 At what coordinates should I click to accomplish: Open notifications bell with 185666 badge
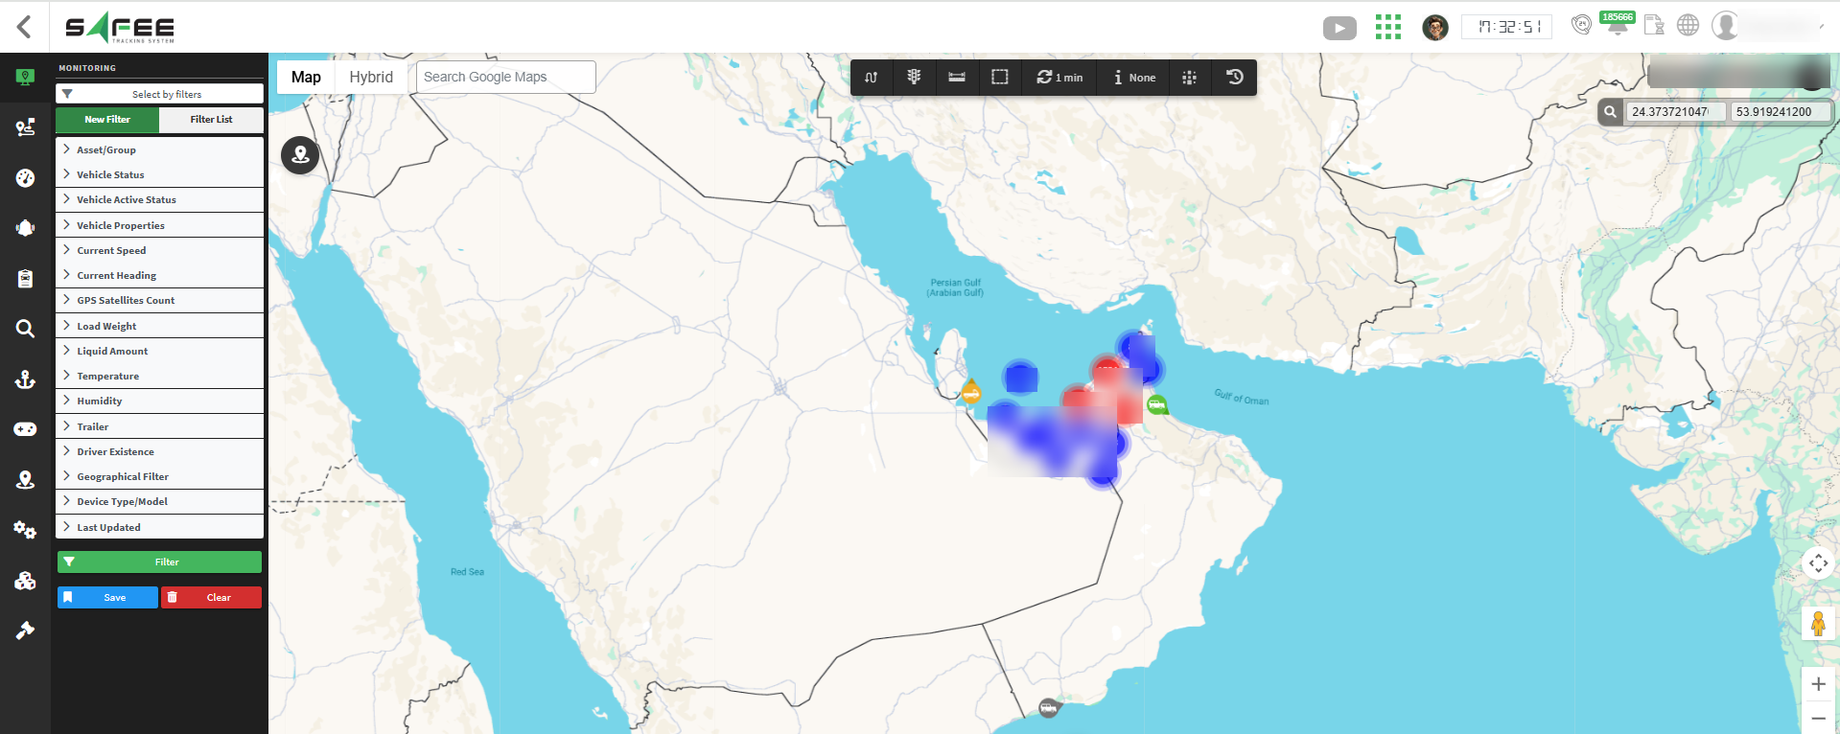1617,26
